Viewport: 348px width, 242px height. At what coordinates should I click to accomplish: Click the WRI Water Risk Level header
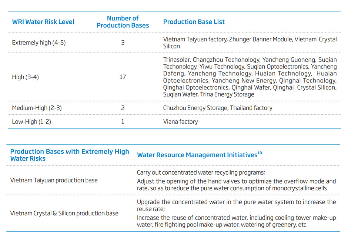(x=43, y=22)
